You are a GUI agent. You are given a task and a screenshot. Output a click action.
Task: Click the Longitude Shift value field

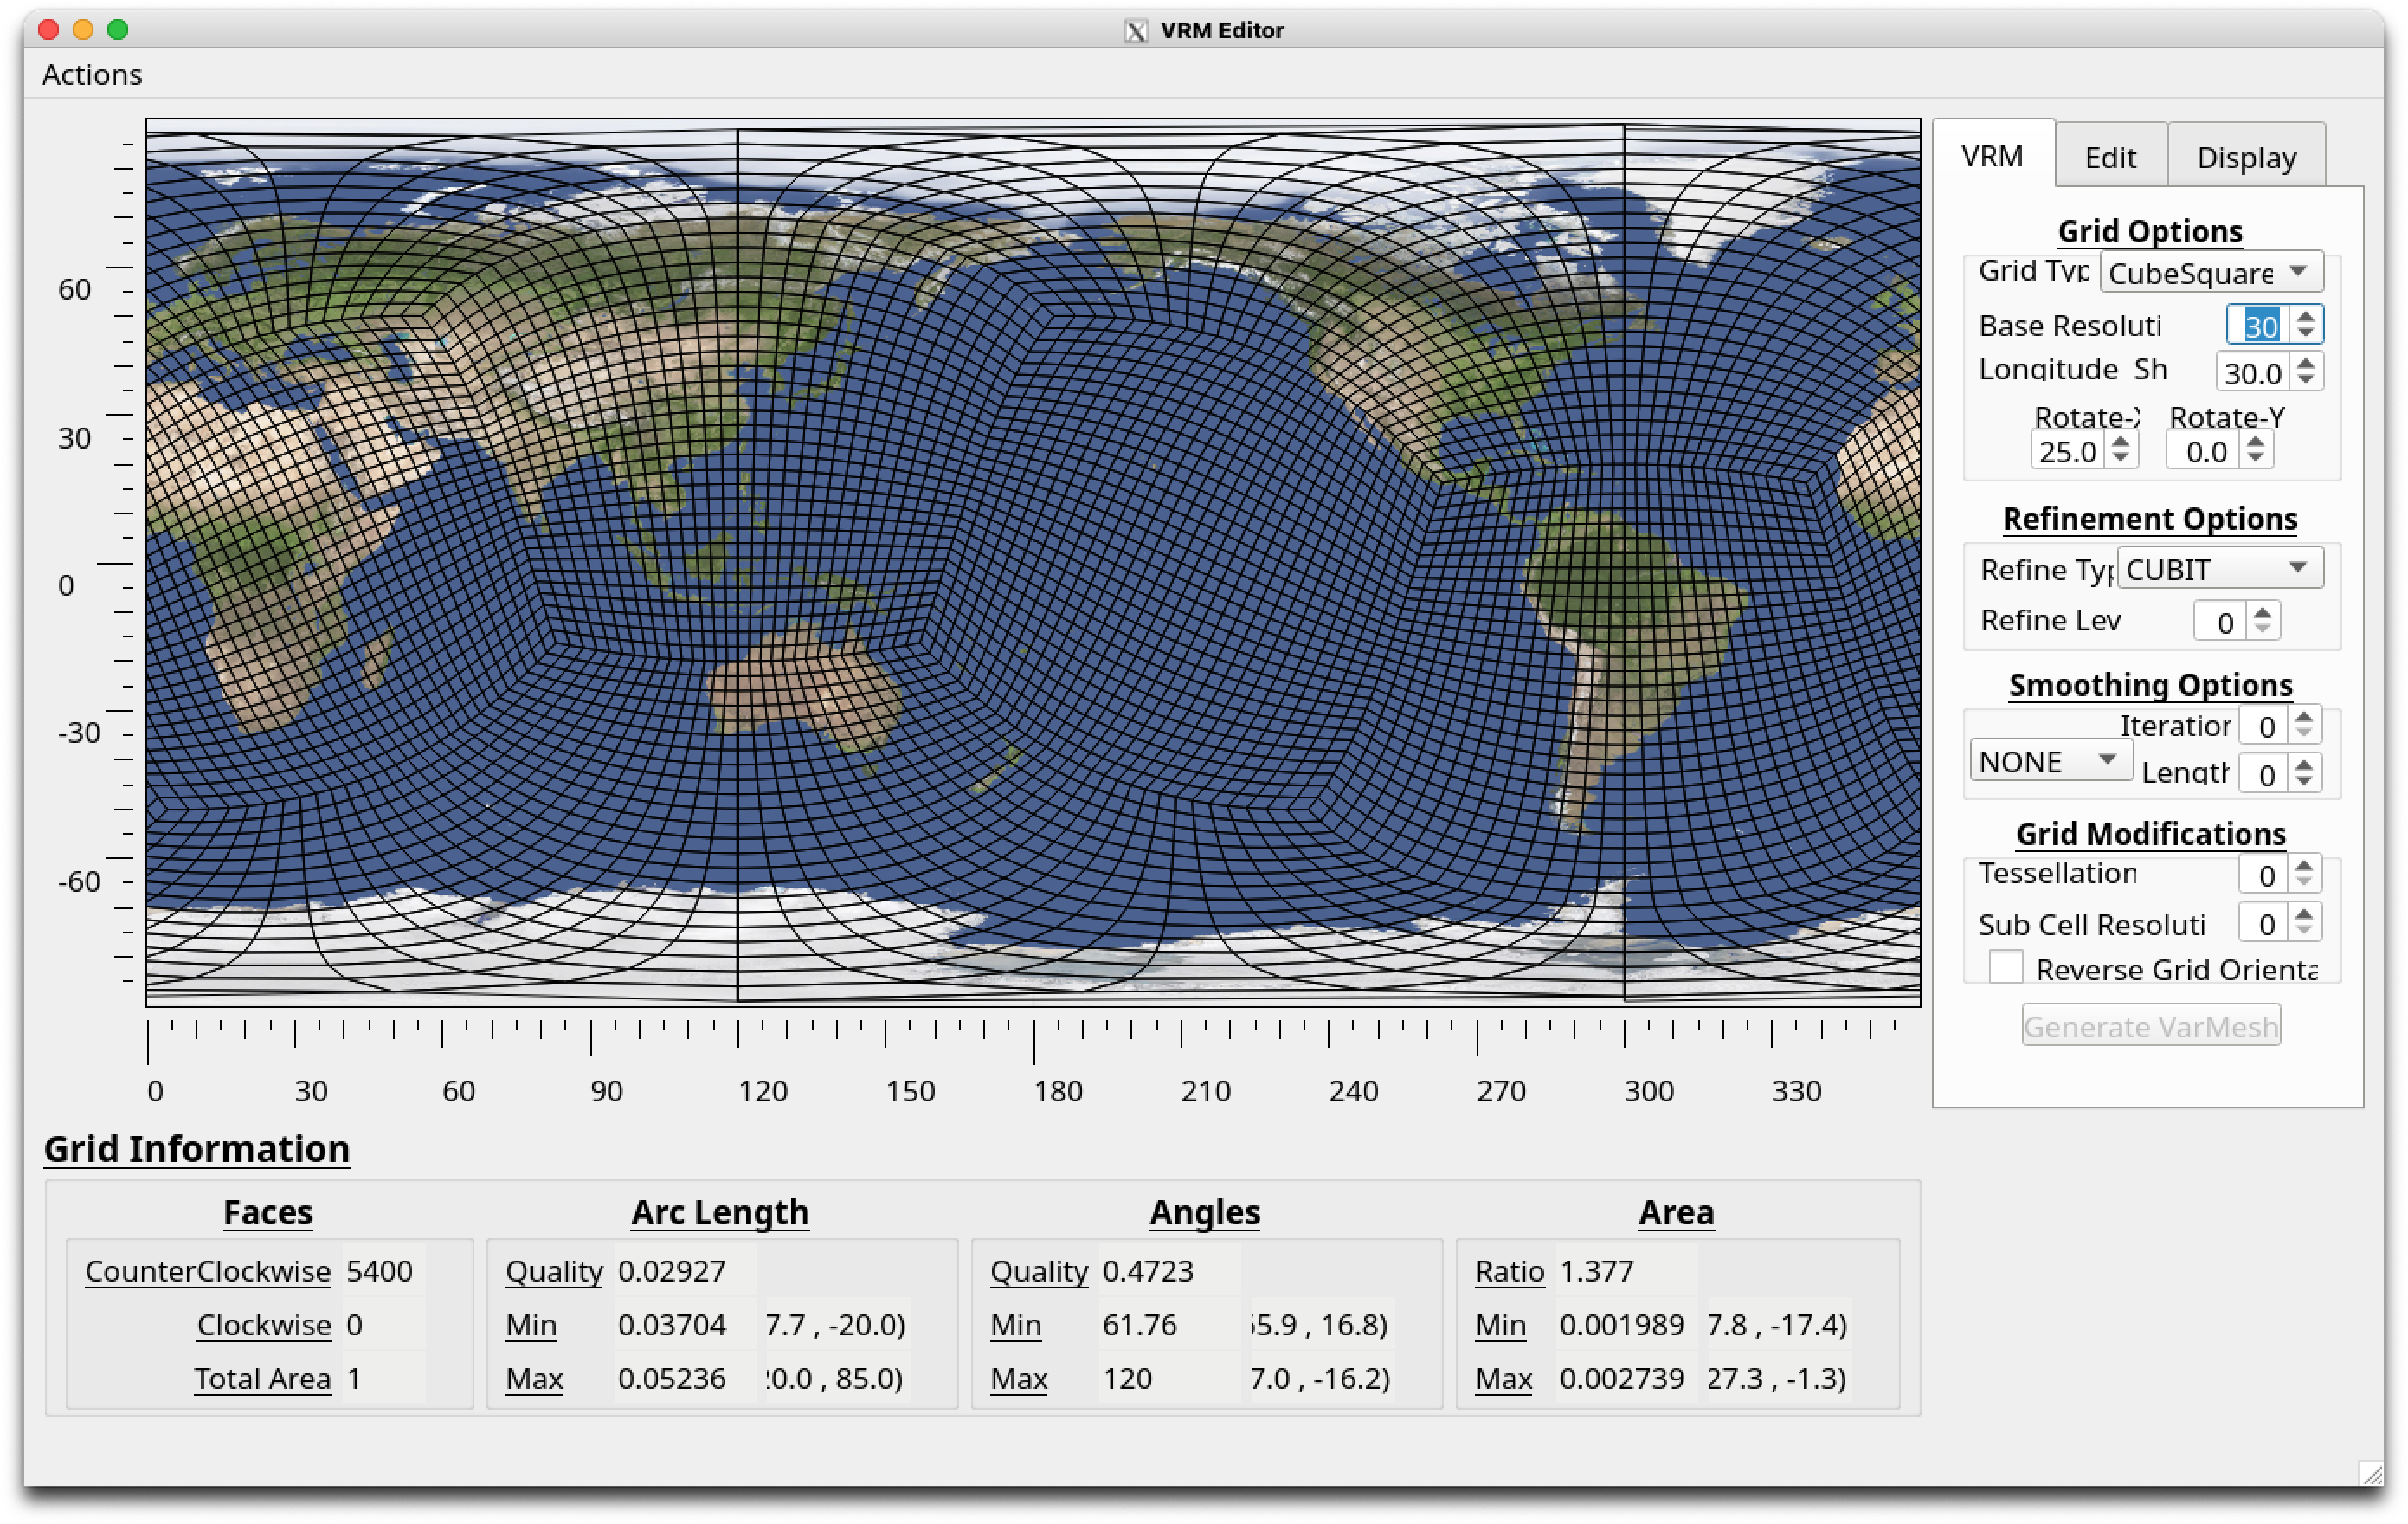2252,372
